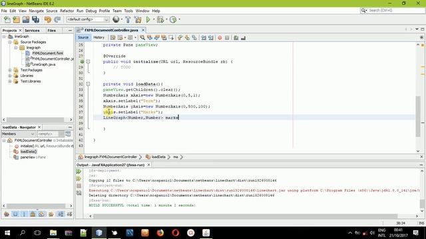
Task: Click the Uncomment editor toolbar icon
Action: [243, 38]
